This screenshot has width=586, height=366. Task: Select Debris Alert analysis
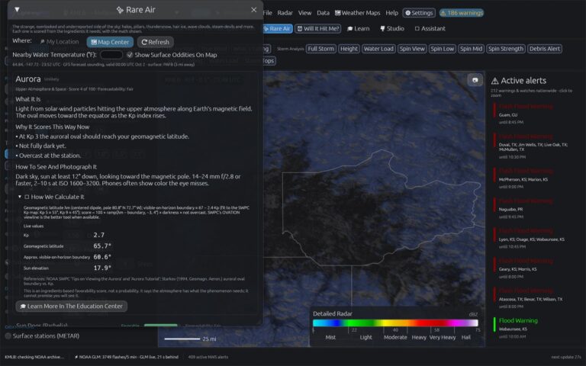pos(545,49)
